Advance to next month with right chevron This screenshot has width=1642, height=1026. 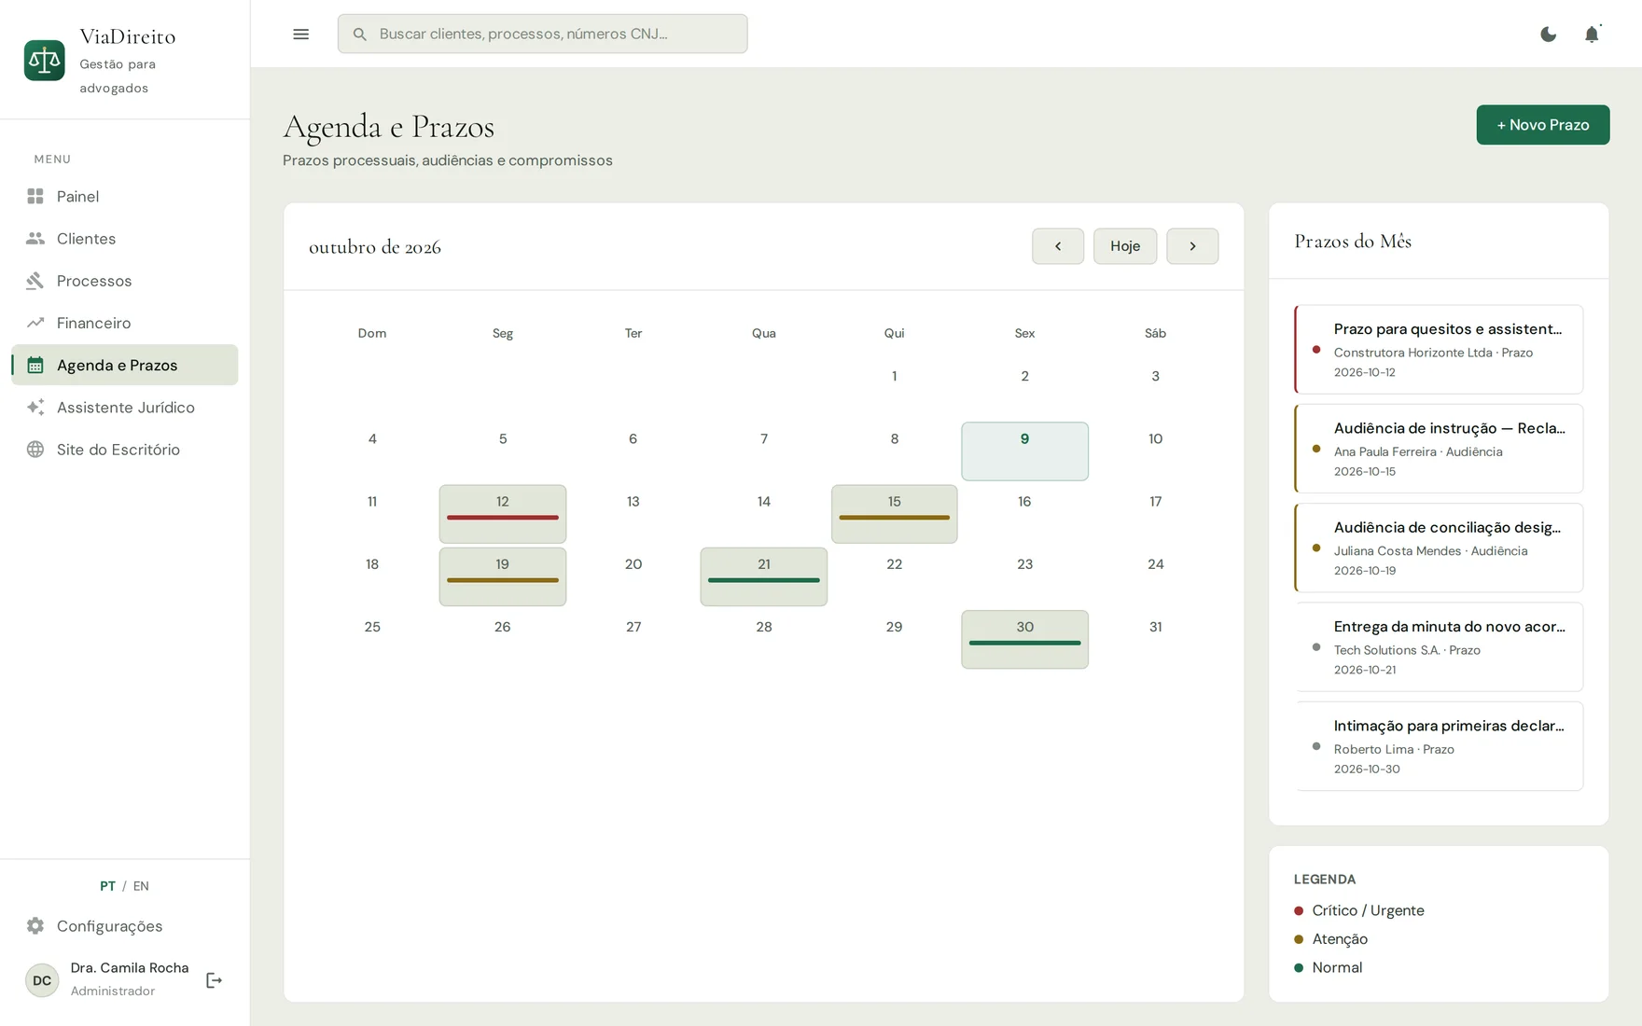click(1192, 246)
